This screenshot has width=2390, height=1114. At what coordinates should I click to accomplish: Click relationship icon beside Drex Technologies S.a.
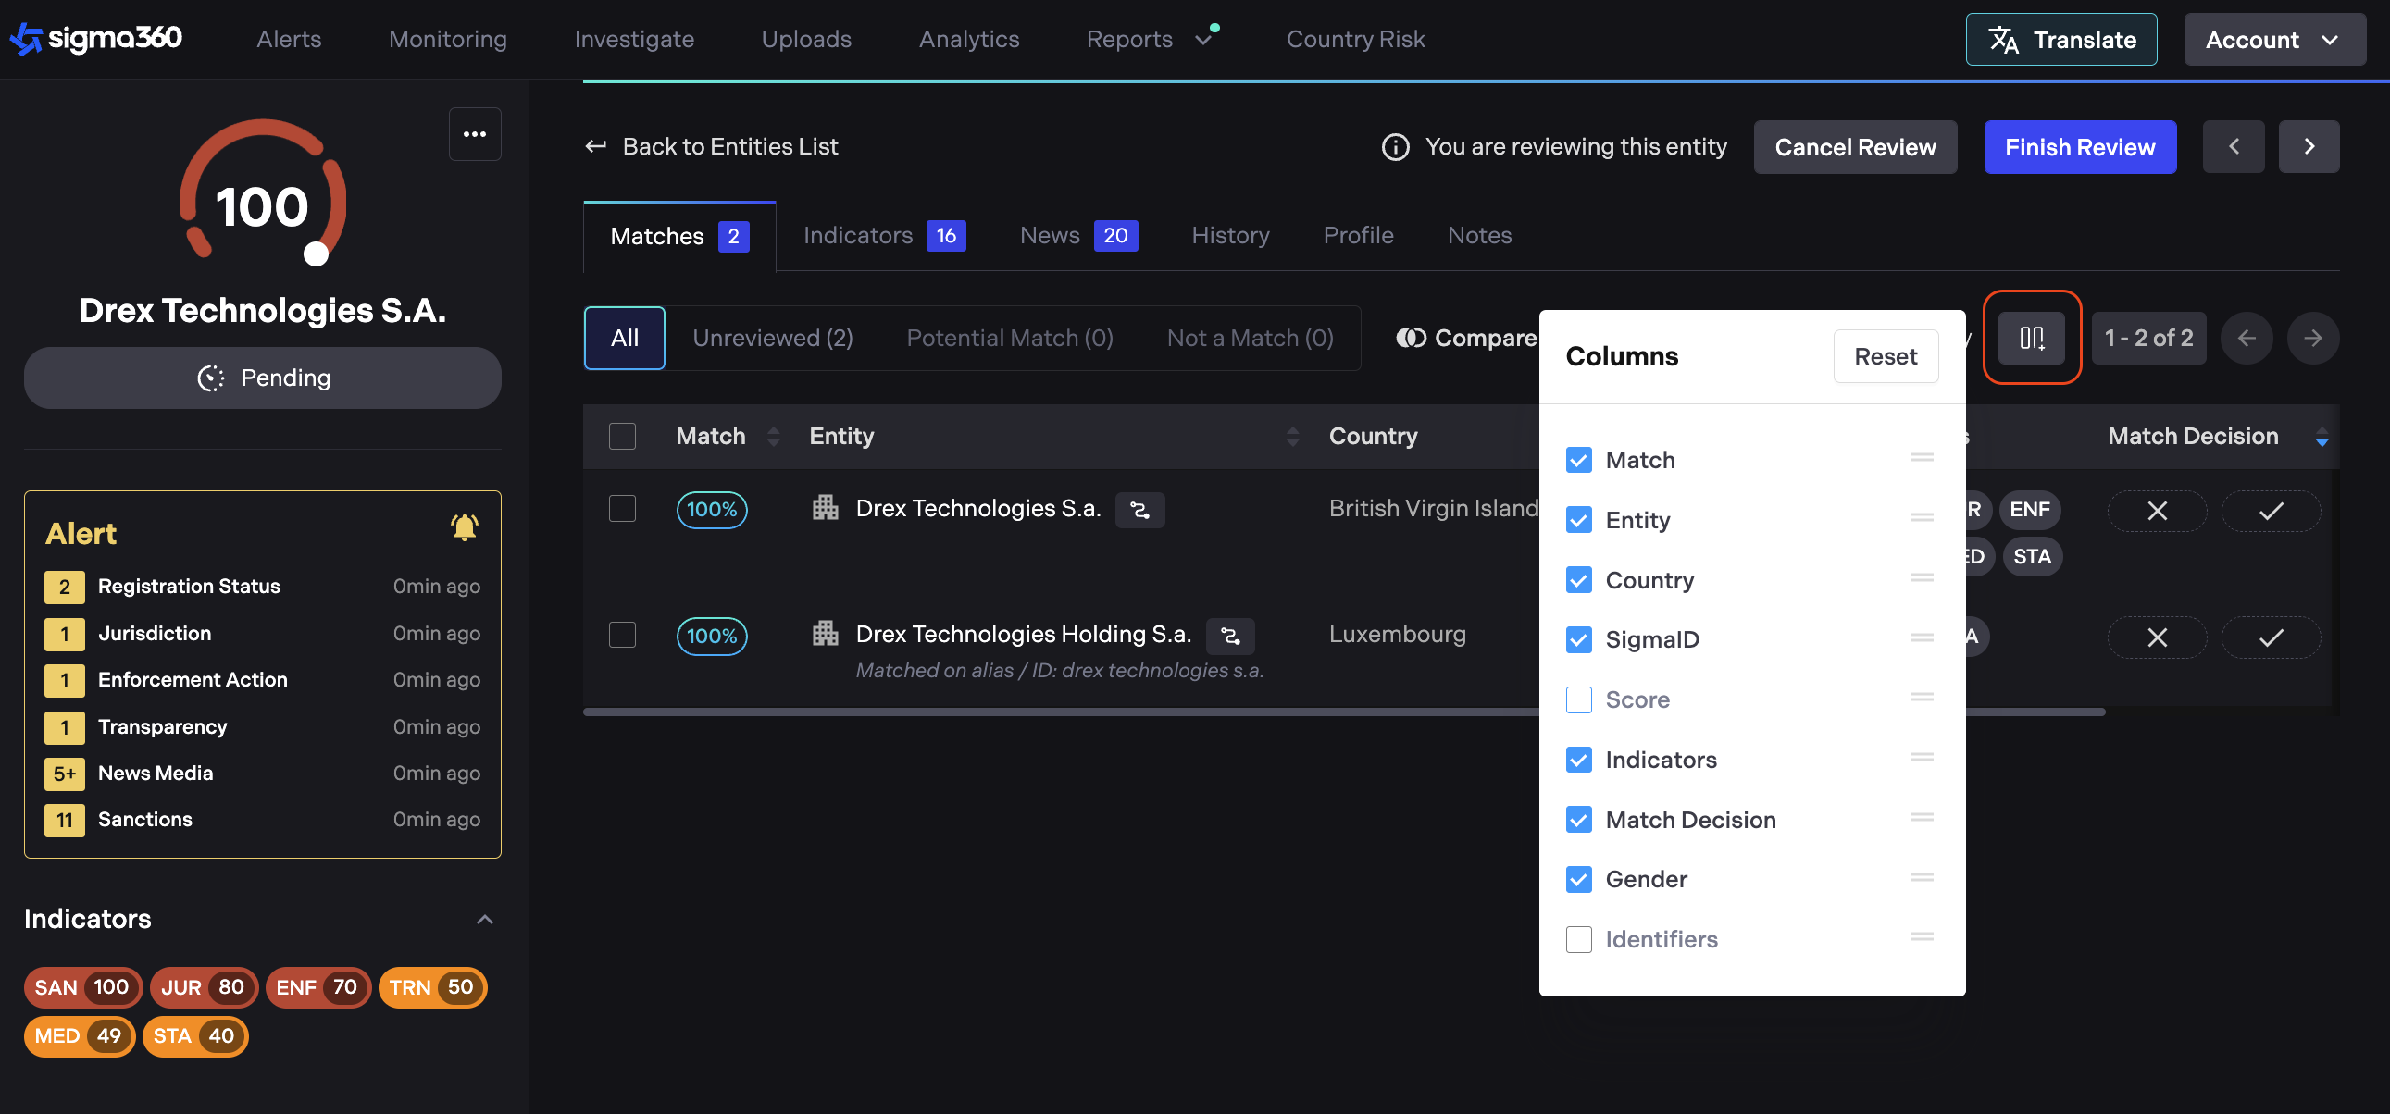1139,510
